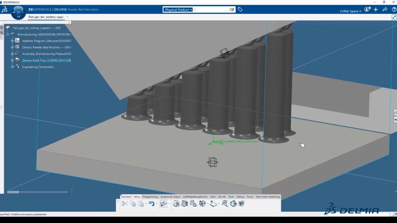The image size is (397, 223).
Task: Switch to the Debug tab
Action: pyautogui.click(x=240, y=197)
